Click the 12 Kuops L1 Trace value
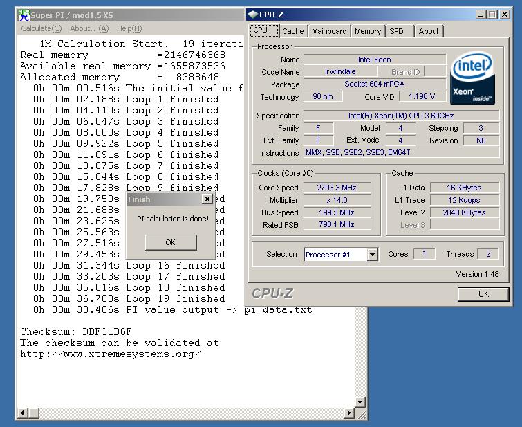This screenshot has height=427, width=522. click(464, 200)
